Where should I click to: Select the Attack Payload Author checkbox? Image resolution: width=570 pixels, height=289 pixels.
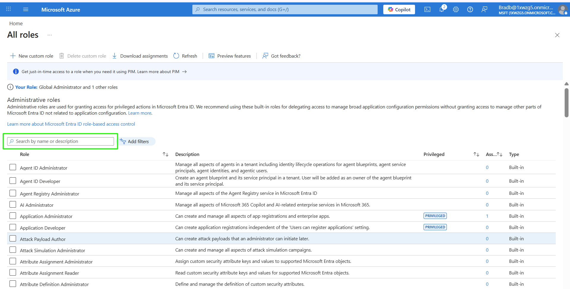coord(13,239)
